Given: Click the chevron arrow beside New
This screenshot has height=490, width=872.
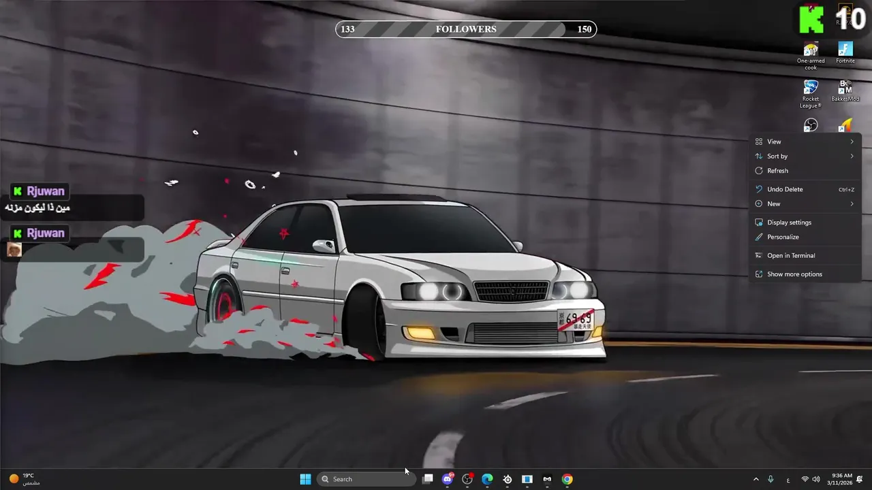Looking at the screenshot, I should click(852, 203).
